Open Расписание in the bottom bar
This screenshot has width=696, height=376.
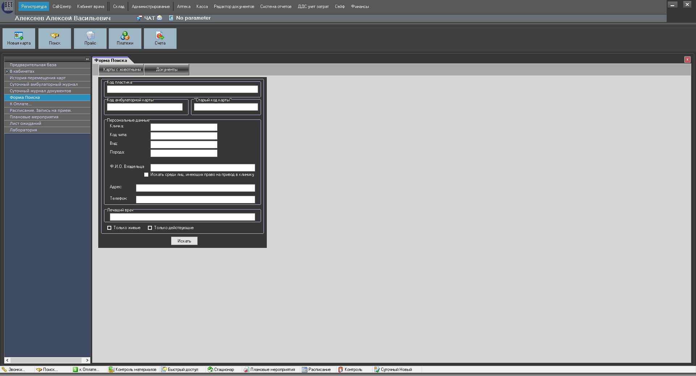point(316,369)
